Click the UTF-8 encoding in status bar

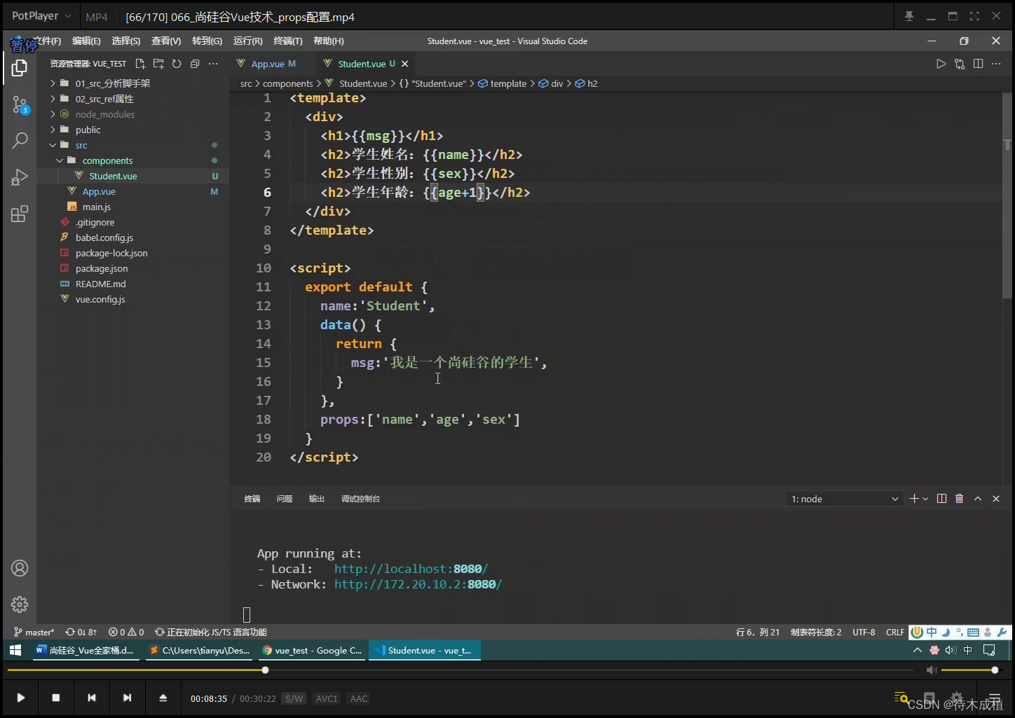pyautogui.click(x=864, y=632)
